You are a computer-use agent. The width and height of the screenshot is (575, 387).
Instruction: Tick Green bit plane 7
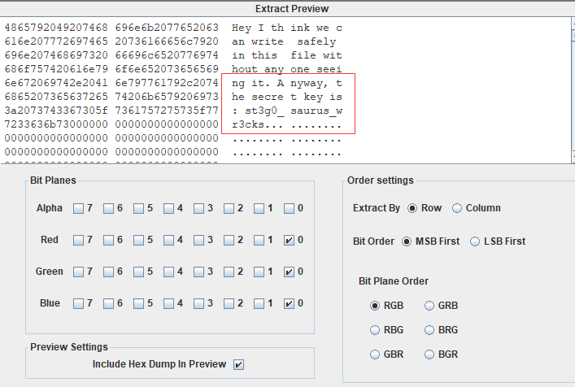[78, 272]
